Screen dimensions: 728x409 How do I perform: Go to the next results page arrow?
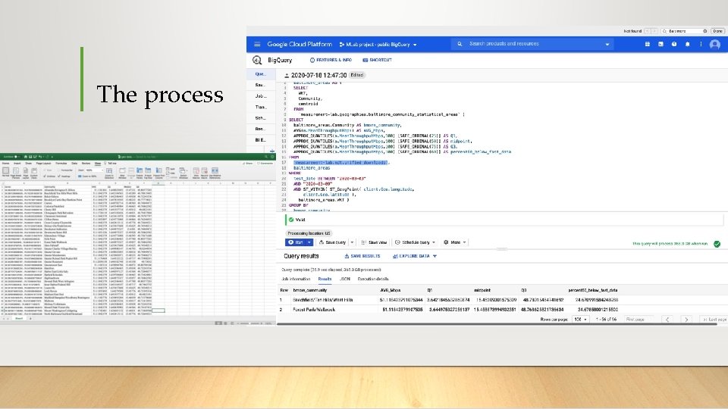[686, 320]
